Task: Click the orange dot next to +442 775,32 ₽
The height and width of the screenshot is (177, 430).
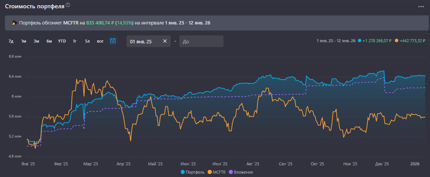Action: 396,41
